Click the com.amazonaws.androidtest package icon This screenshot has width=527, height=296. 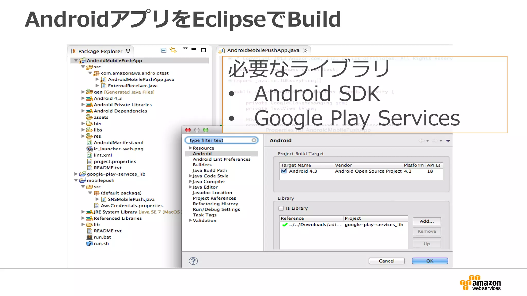point(96,73)
